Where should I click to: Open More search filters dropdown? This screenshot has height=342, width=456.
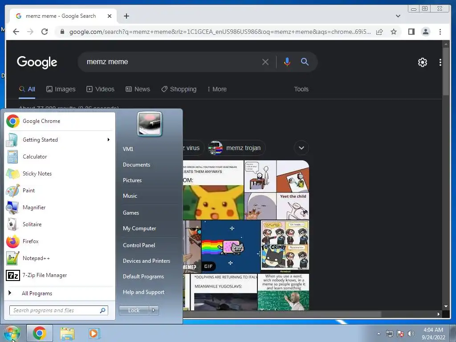[x=217, y=89]
